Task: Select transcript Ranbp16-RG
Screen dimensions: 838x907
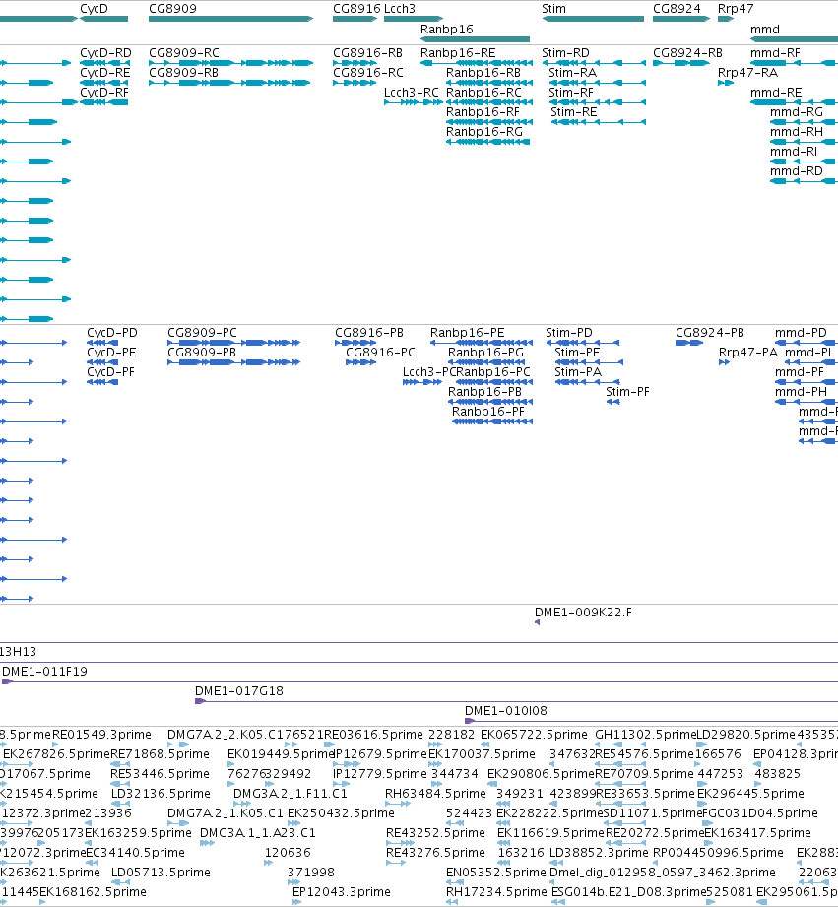Action: coord(487,142)
